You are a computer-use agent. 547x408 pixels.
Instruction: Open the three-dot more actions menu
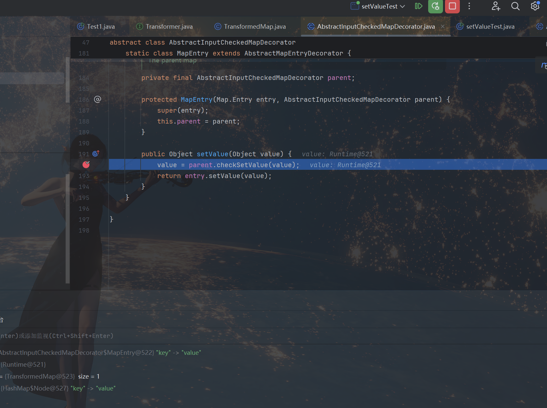click(469, 6)
